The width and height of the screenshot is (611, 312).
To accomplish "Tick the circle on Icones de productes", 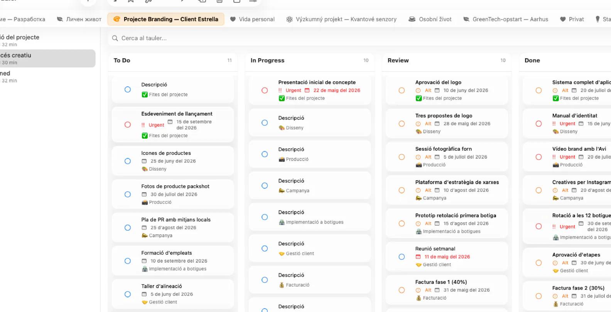I will (128, 161).
